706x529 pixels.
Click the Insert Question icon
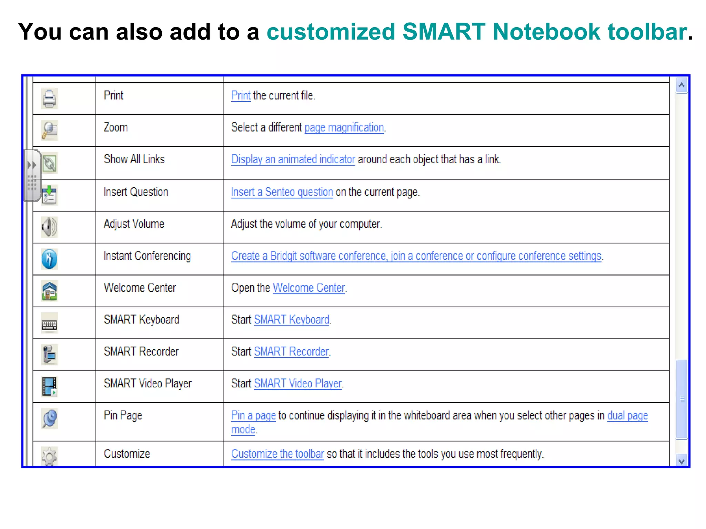[50, 195]
